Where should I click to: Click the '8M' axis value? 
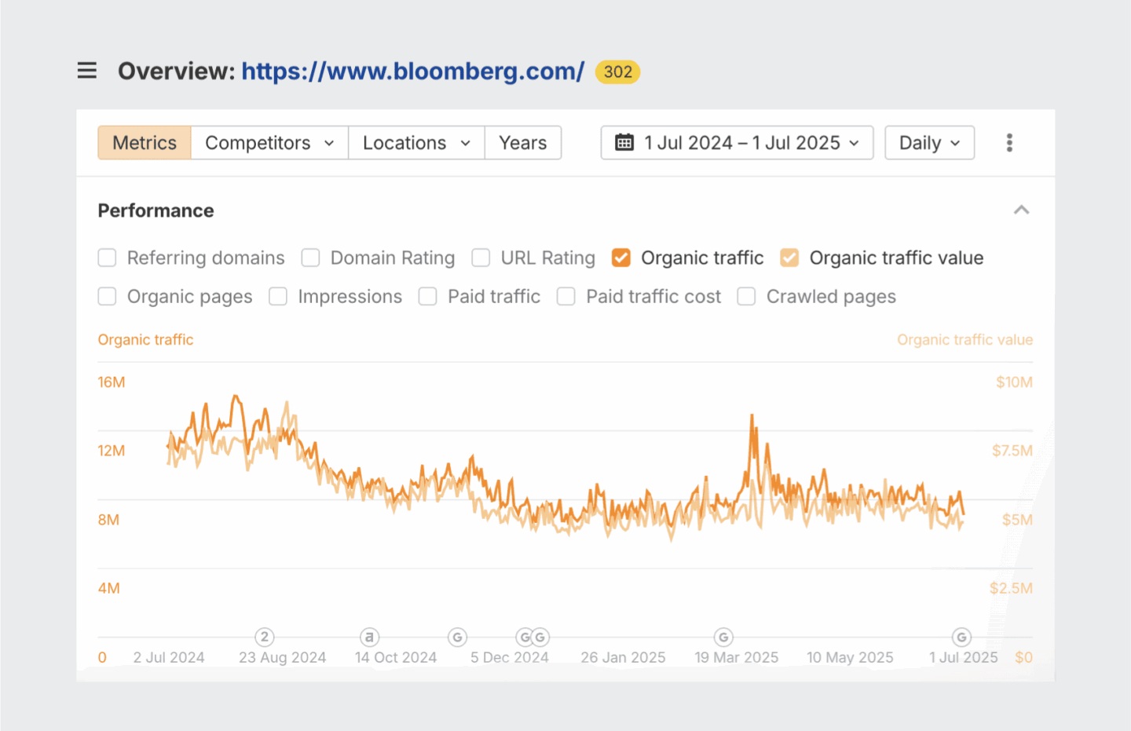coord(108,520)
